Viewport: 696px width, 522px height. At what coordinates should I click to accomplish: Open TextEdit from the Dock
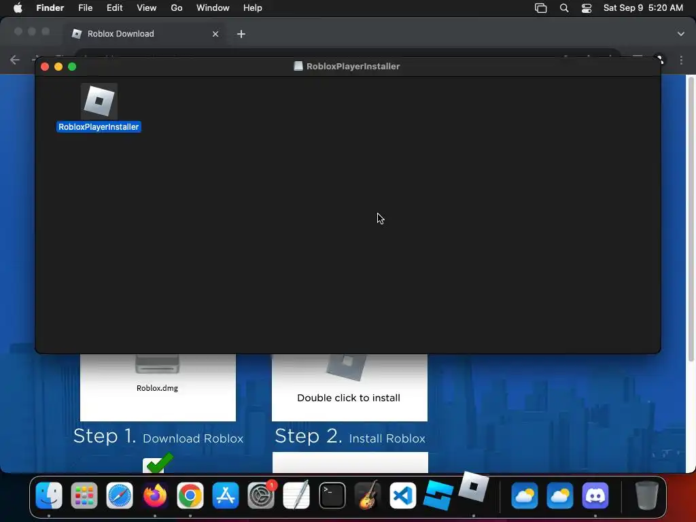click(x=296, y=495)
